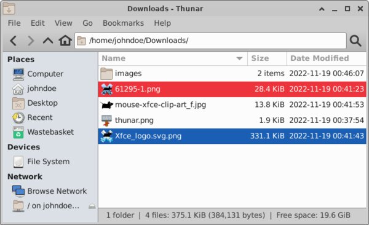The image size is (369, 225).
Task: Sort files by Name column header
Action: coord(173,58)
